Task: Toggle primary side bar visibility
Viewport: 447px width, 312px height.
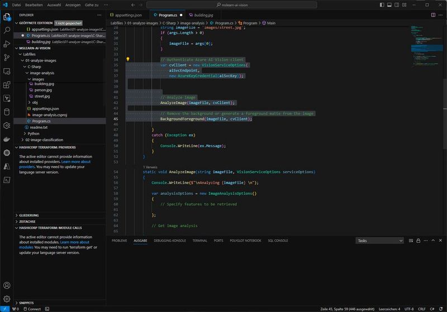Action: click(x=382, y=5)
